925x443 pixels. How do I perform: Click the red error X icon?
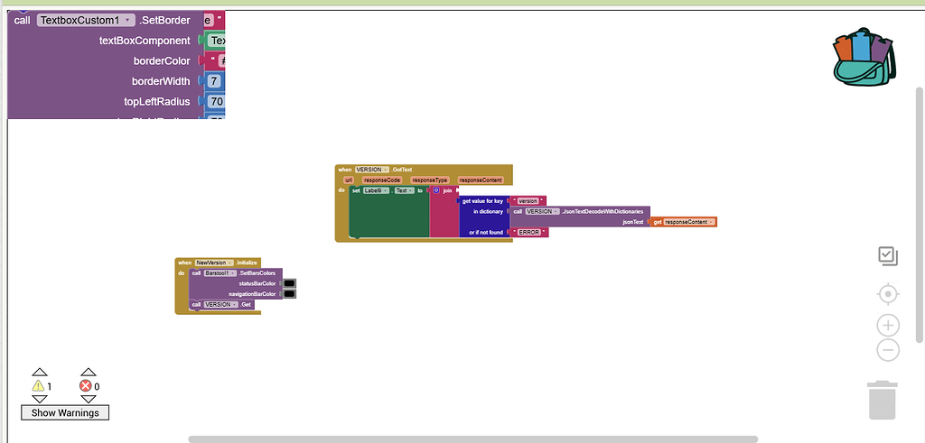86,386
